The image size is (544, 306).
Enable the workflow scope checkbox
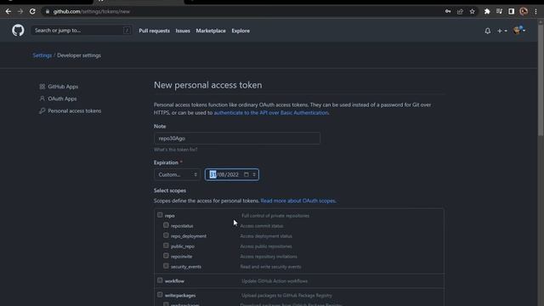[160, 280]
